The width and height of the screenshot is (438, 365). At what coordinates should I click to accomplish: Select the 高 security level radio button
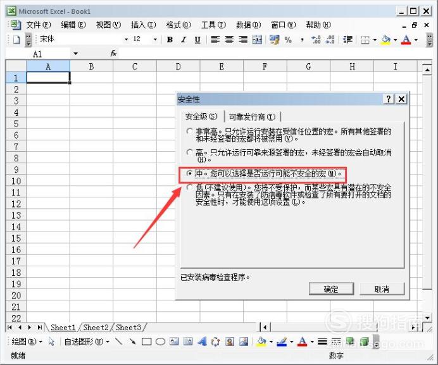(x=190, y=152)
